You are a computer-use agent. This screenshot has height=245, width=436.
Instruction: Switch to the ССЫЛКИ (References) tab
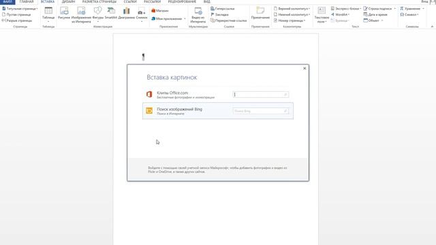click(130, 1)
